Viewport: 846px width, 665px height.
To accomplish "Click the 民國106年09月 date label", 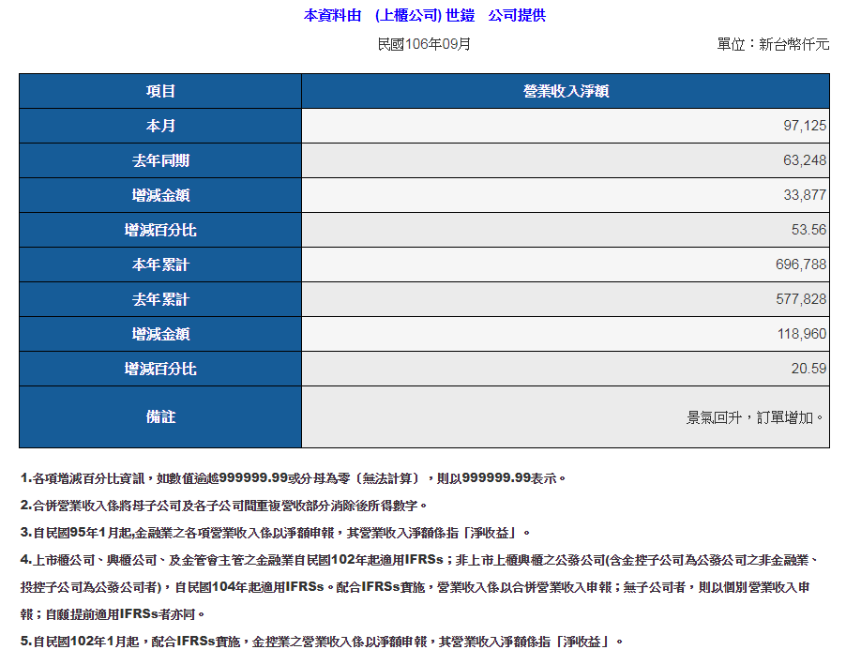I will [424, 44].
